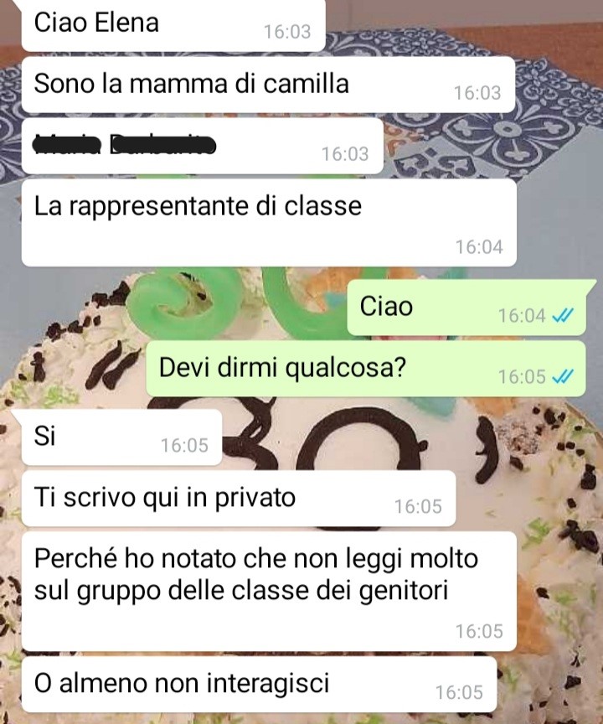Tap the green "Ciao" sent message

[466, 308]
